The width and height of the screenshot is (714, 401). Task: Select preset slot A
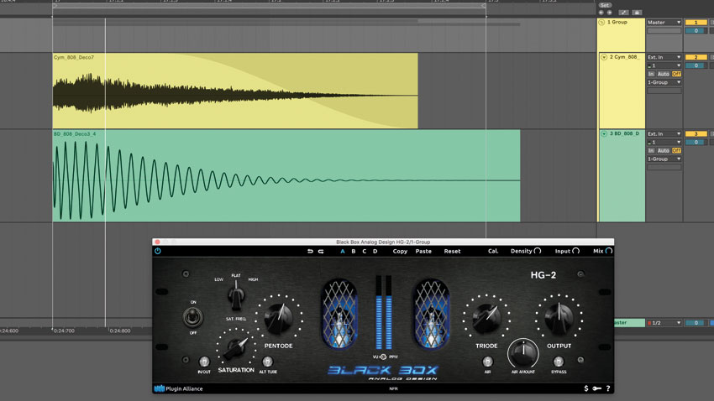pos(343,251)
